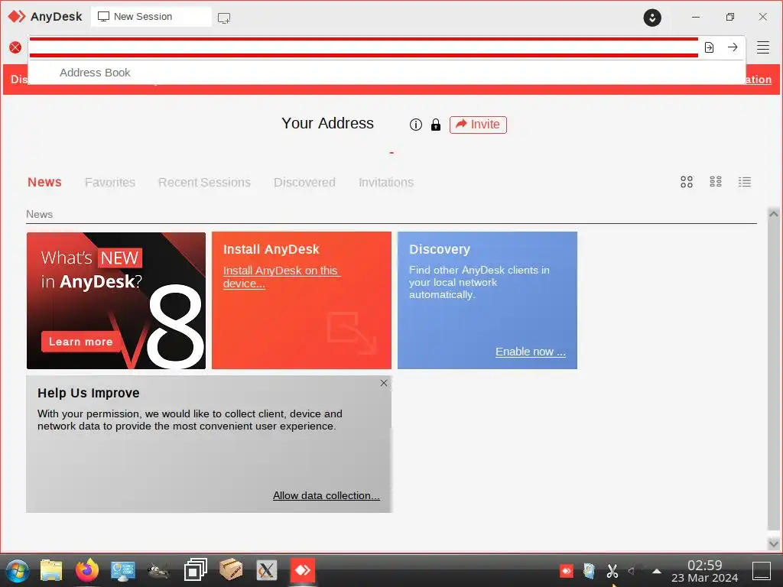Screen dimensions: 783x587
Task: Close the Help Us Improve panel
Action: [x=384, y=383]
